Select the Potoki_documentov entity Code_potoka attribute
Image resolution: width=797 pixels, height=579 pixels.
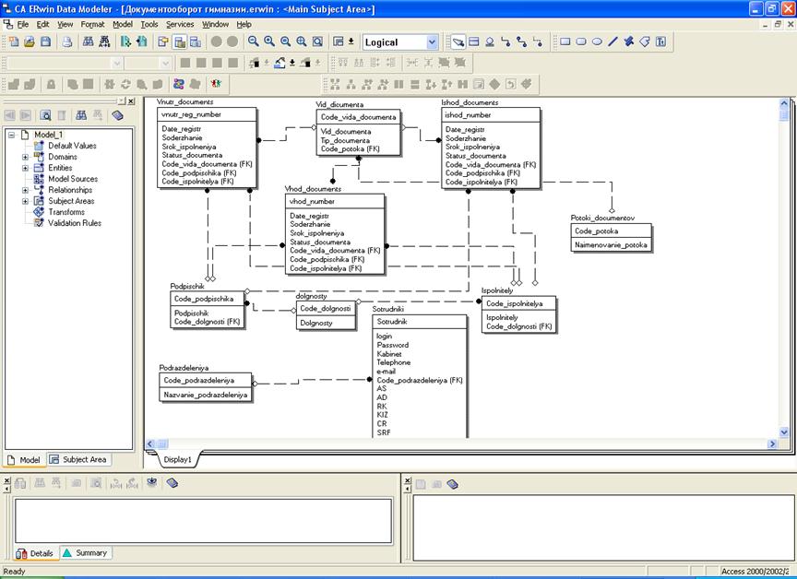(x=596, y=231)
